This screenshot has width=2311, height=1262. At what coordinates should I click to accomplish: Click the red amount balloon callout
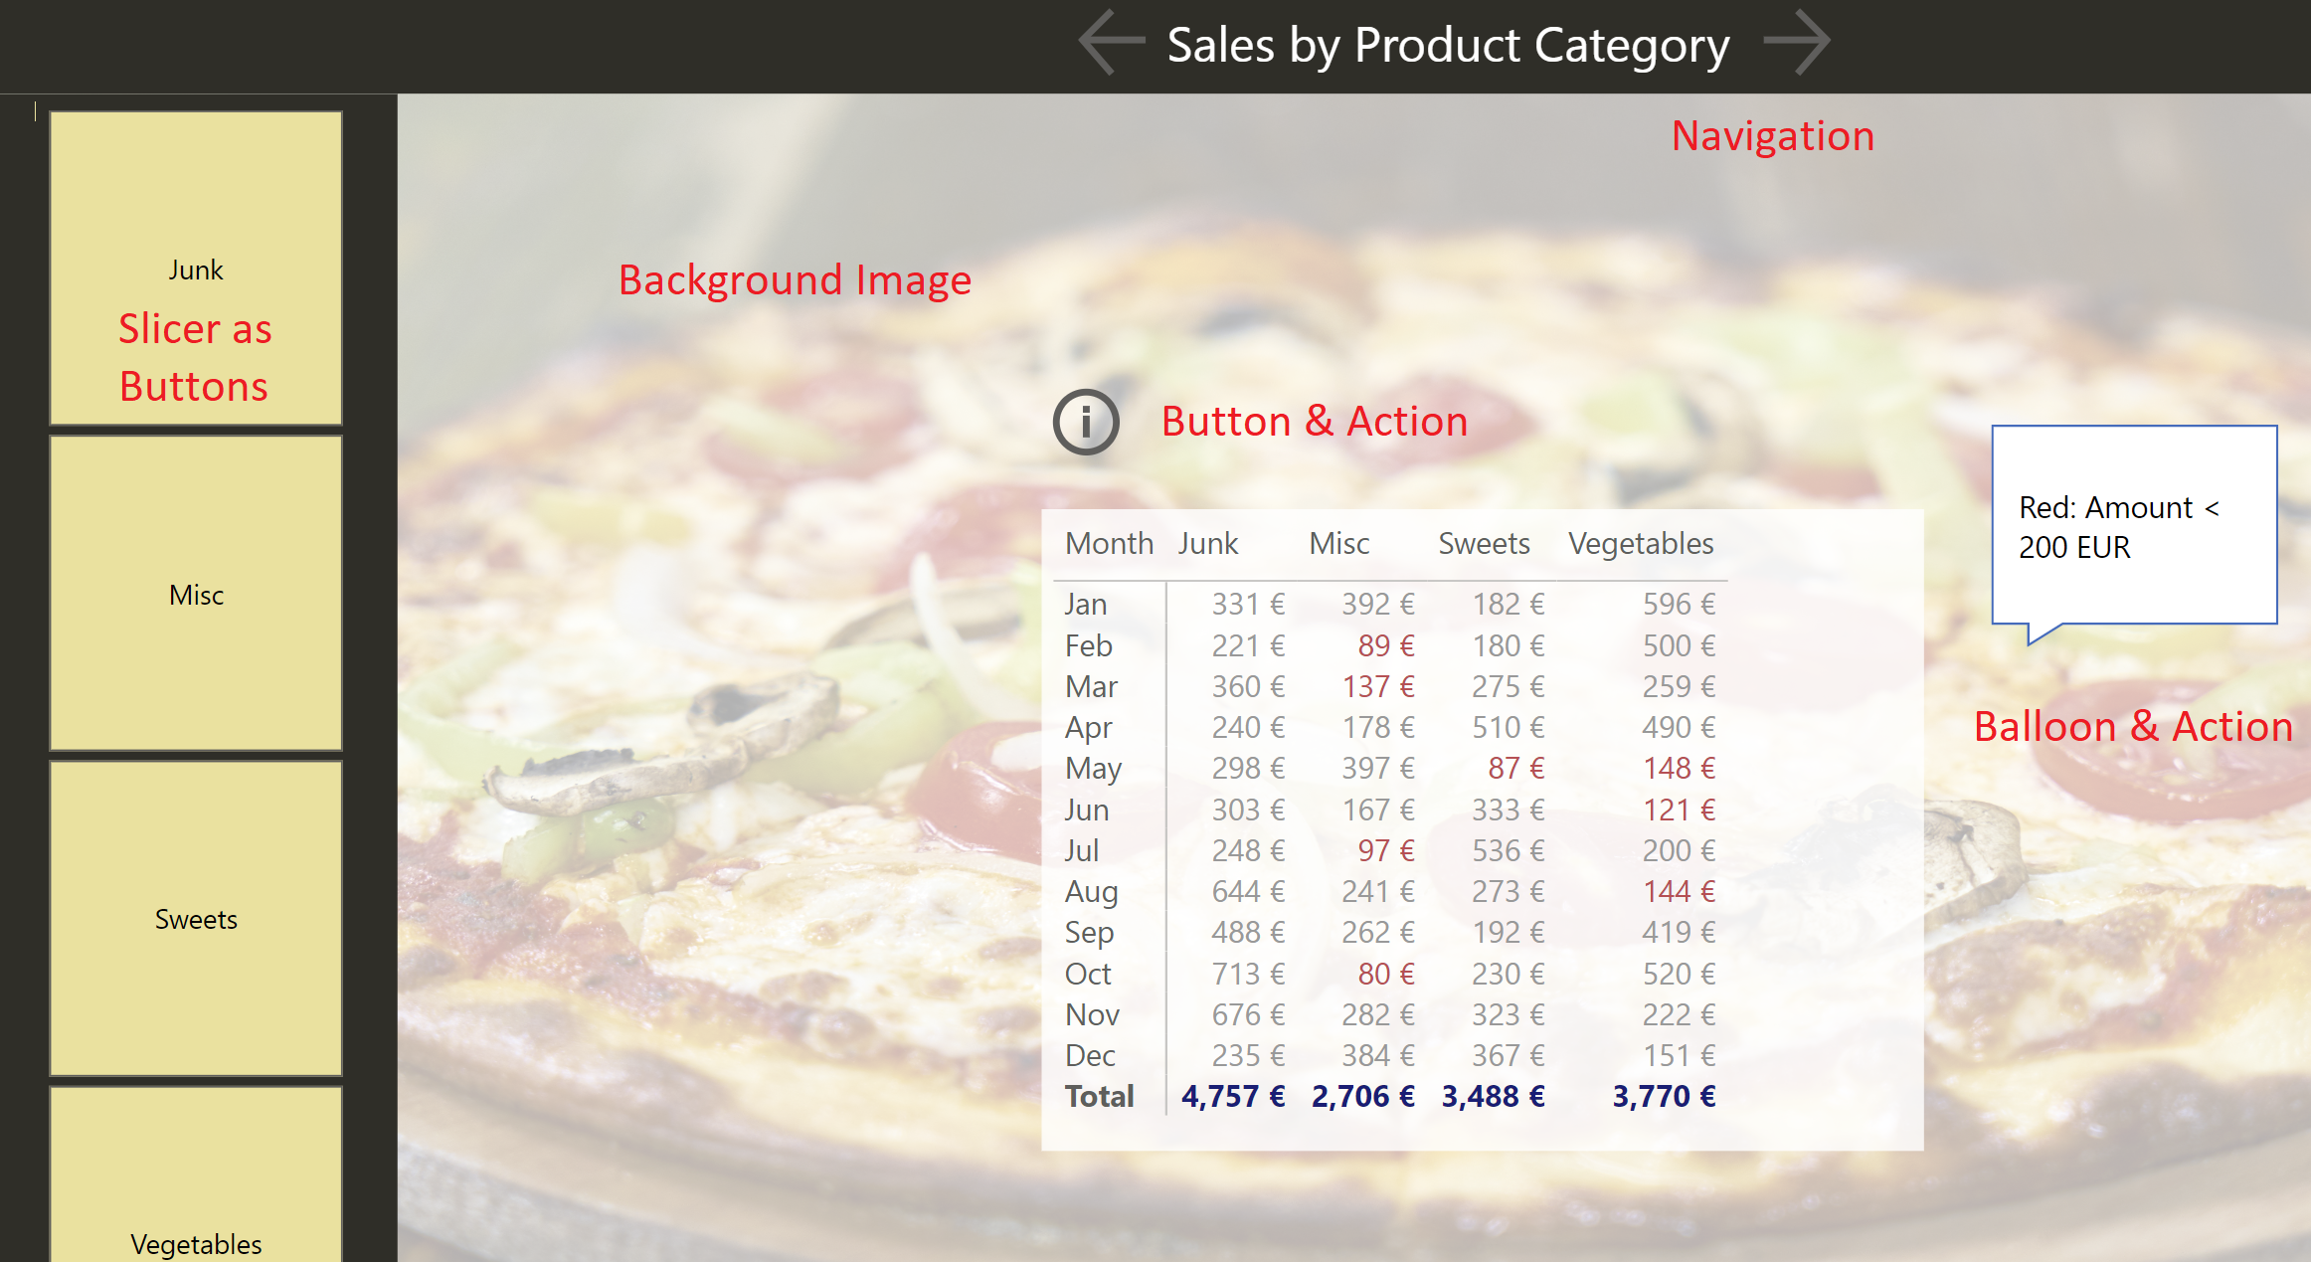[2133, 526]
